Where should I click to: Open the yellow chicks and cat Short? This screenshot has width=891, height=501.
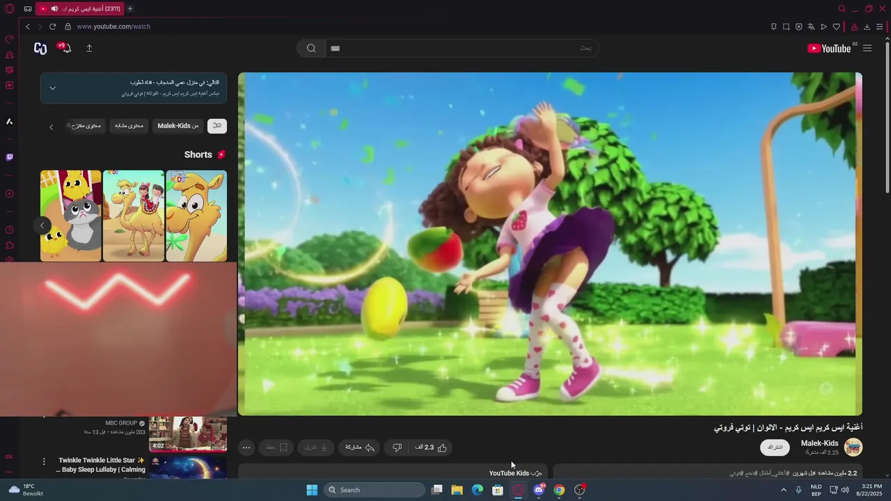point(70,216)
